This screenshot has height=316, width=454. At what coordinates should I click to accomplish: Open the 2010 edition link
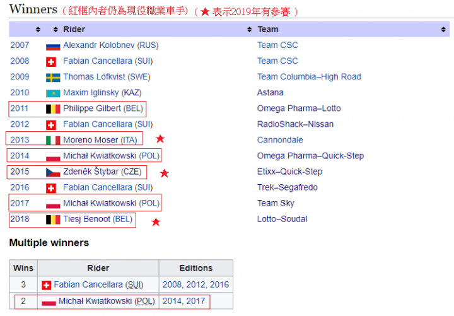click(x=20, y=93)
